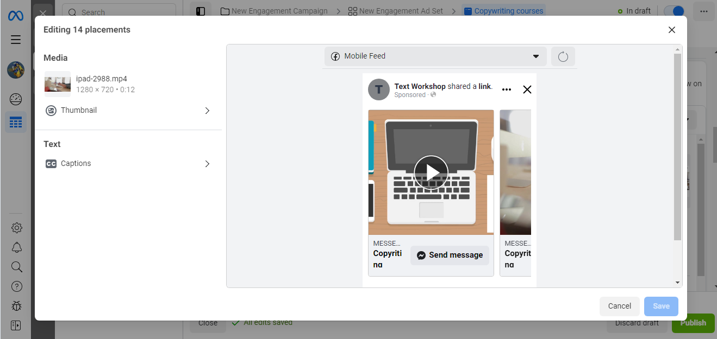
Task: Click the Cancel button
Action: (x=620, y=306)
